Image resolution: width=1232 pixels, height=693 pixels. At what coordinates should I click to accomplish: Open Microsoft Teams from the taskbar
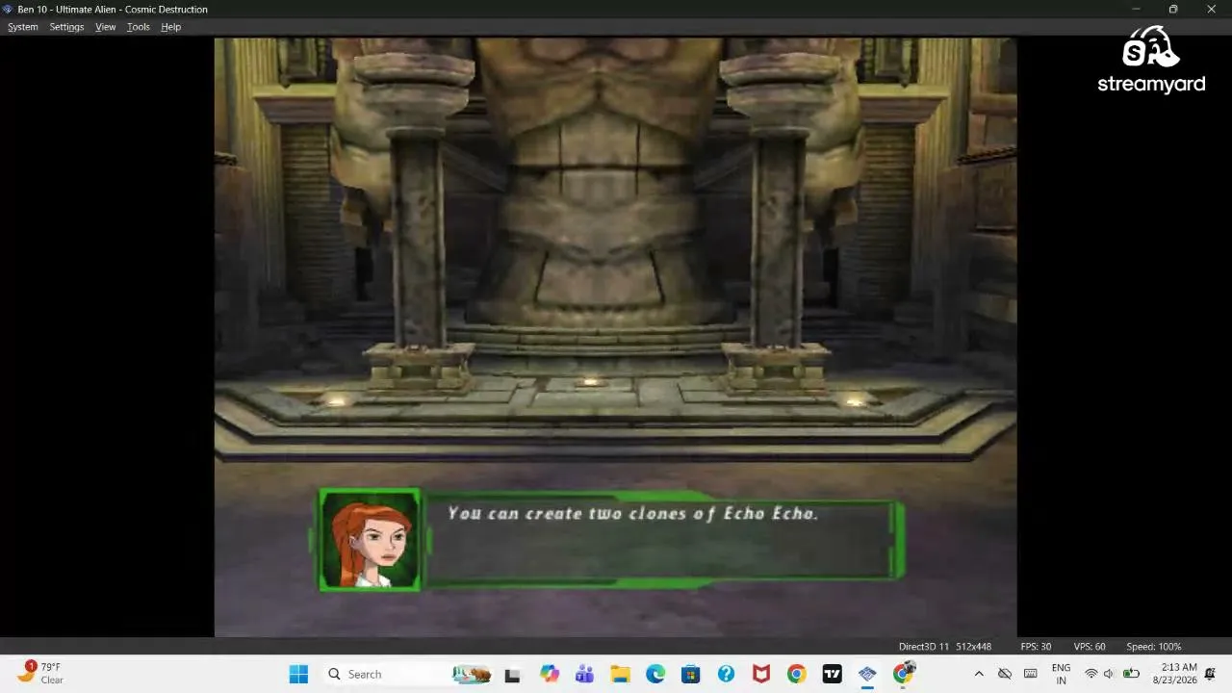click(584, 674)
